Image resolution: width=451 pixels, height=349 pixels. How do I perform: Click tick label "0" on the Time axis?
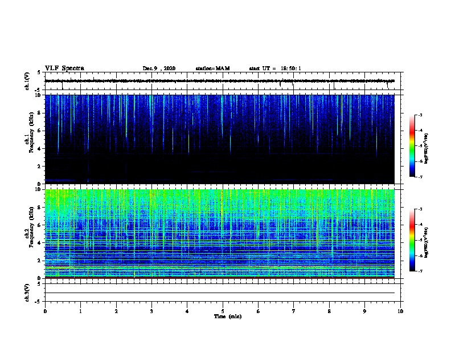coord(45,311)
